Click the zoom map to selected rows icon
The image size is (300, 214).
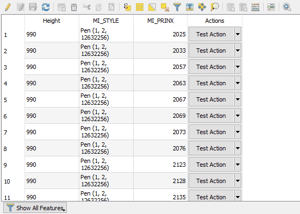pos(215,7)
